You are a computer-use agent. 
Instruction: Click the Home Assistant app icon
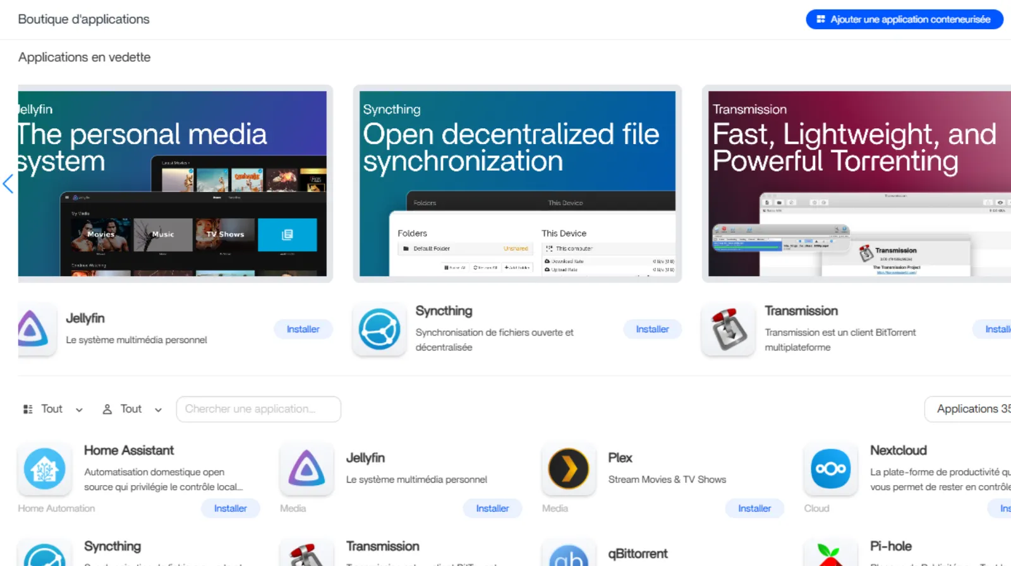(44, 469)
